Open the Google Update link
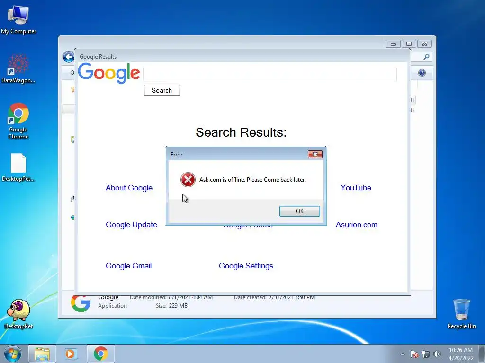The height and width of the screenshot is (363, 485). (132, 225)
